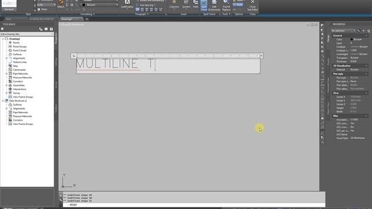
Task: Click Intersections icon in tree
Action: pos(10,89)
